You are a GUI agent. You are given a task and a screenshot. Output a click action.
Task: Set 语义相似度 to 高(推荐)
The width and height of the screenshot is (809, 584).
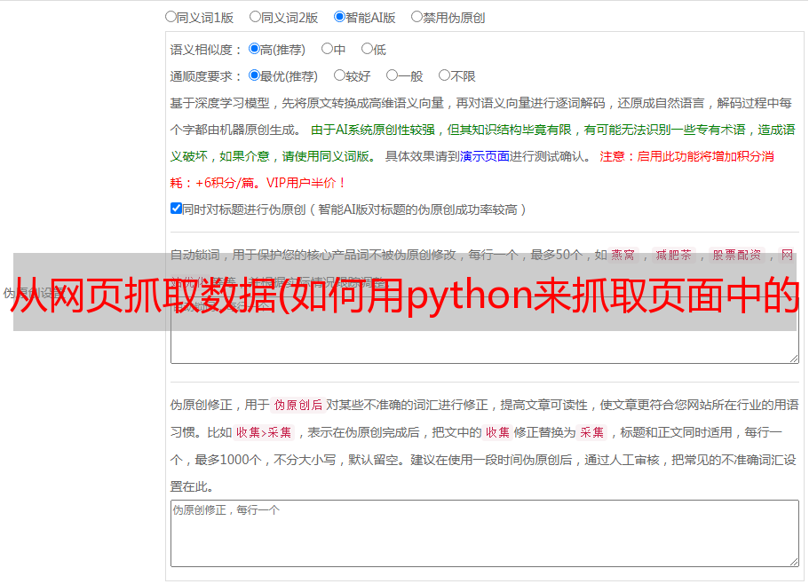254,49
